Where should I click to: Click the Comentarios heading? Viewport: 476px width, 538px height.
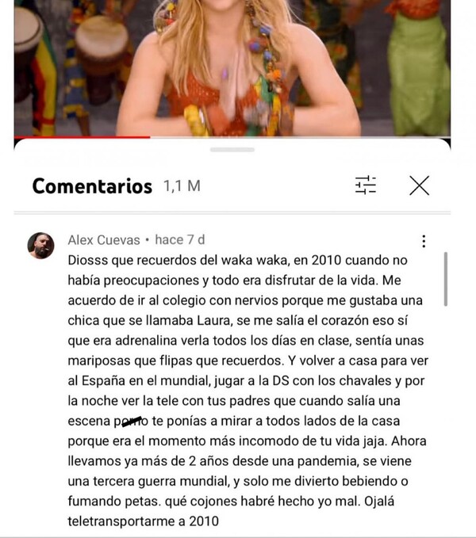pos(92,186)
